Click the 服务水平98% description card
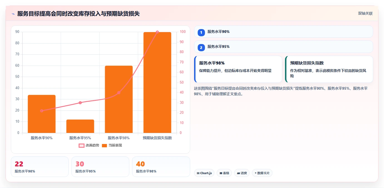 (x=238, y=69)
